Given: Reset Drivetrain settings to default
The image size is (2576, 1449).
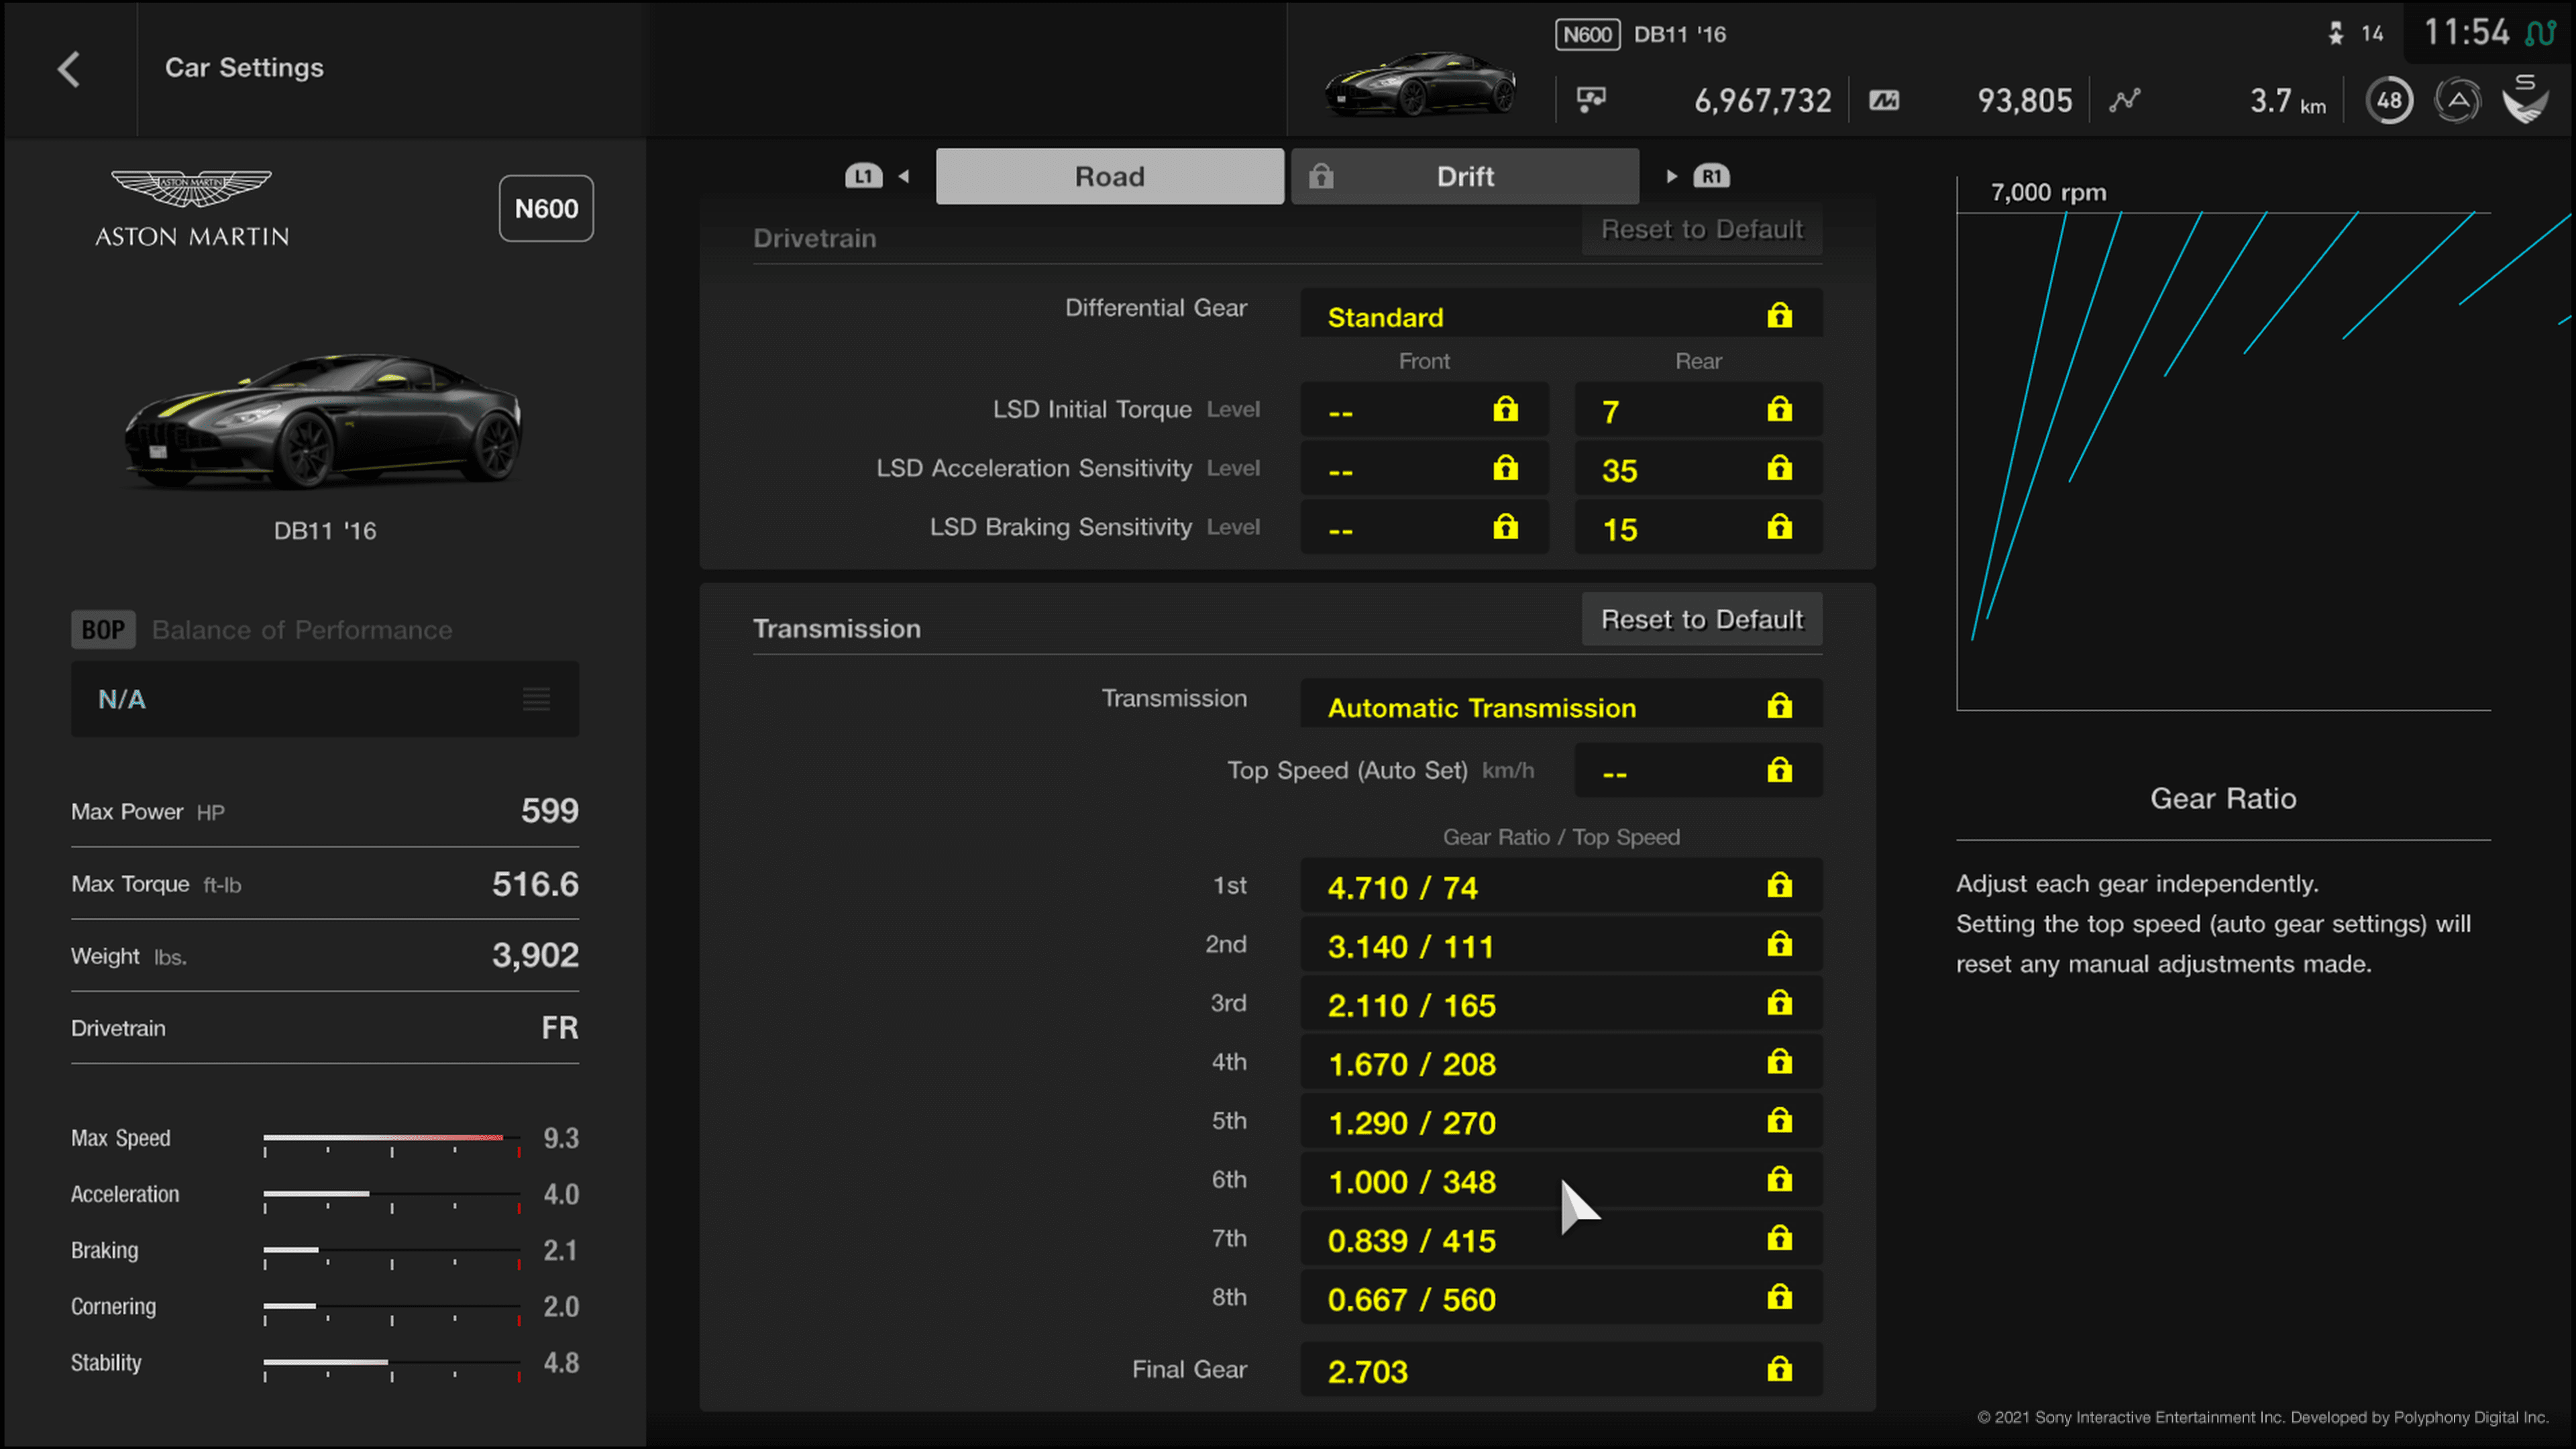Looking at the screenshot, I should [x=1702, y=230].
